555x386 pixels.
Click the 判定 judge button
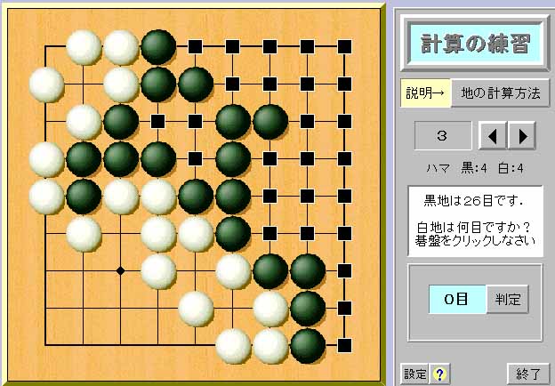pyautogui.click(x=508, y=300)
